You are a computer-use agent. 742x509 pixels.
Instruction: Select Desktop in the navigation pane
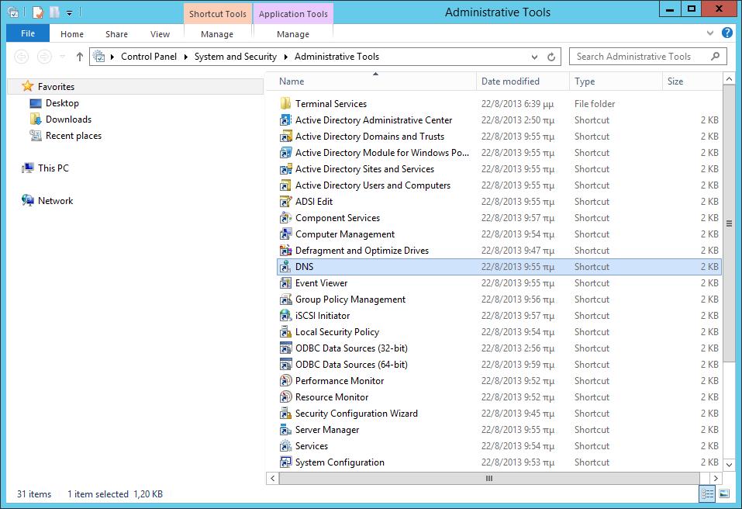62,102
